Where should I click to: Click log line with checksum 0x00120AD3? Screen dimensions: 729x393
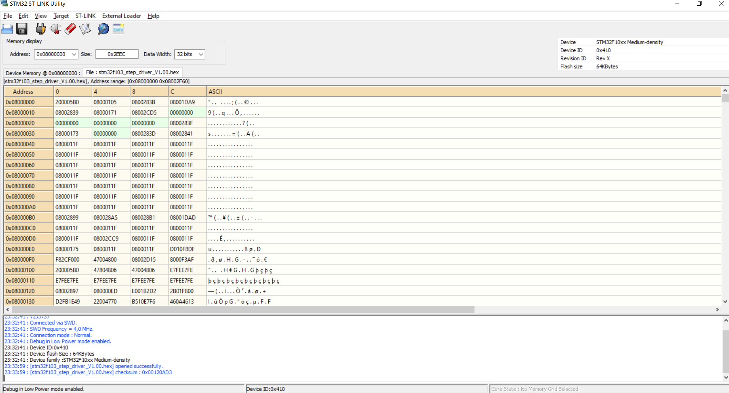88,372
